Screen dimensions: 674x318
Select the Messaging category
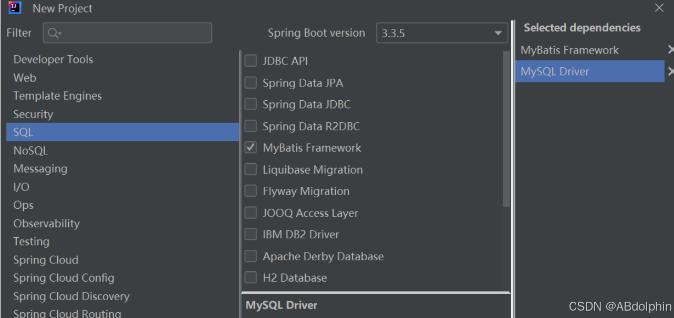(x=122, y=168)
